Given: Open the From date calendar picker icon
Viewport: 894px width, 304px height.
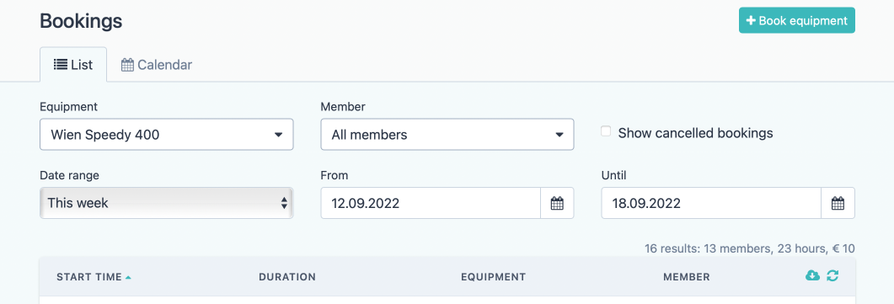Looking at the screenshot, I should [557, 203].
